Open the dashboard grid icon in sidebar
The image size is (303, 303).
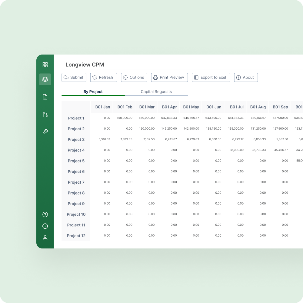point(45,65)
